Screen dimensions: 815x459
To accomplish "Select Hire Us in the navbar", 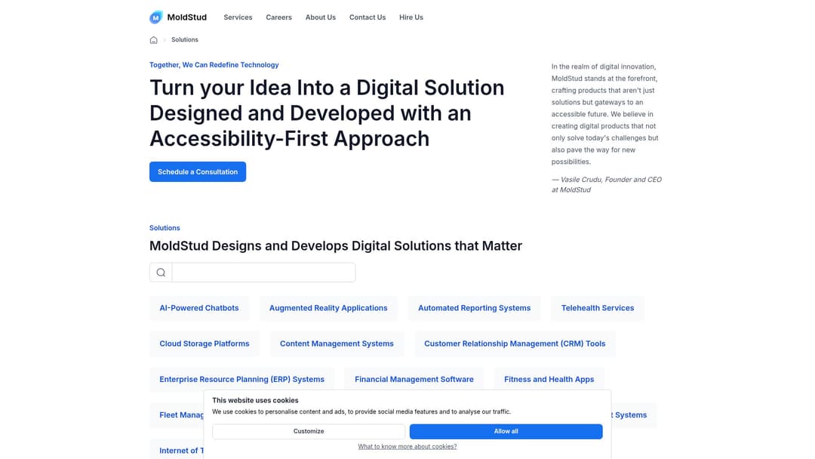I will tap(411, 17).
